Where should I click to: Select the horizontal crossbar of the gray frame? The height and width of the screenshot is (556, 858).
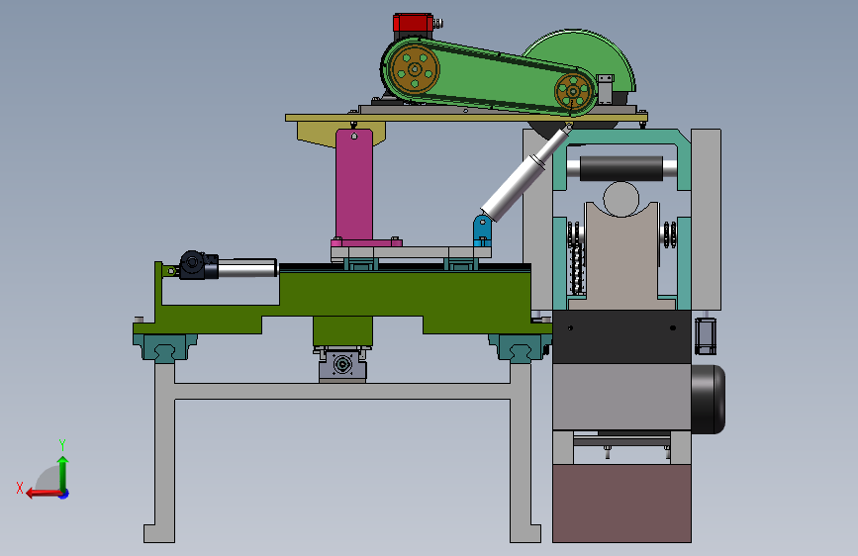(x=342, y=391)
